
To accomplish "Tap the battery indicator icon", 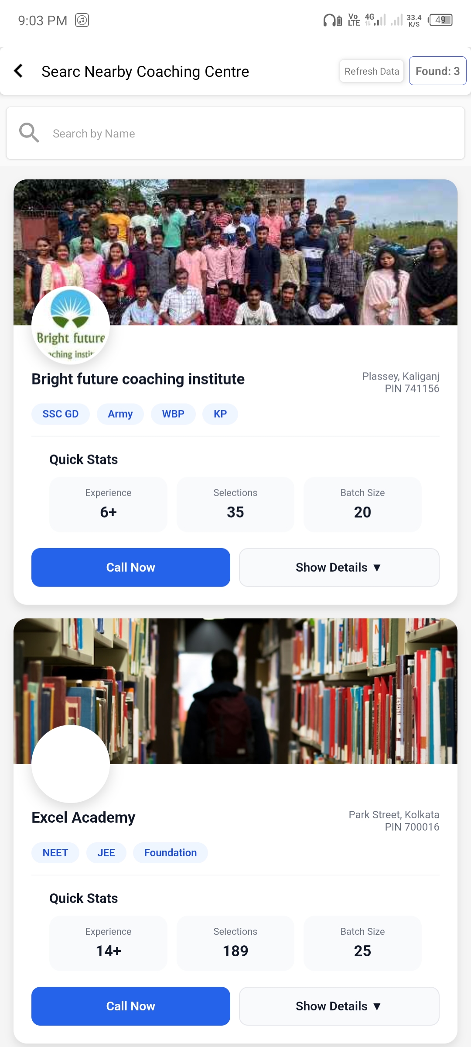I will point(440,20).
